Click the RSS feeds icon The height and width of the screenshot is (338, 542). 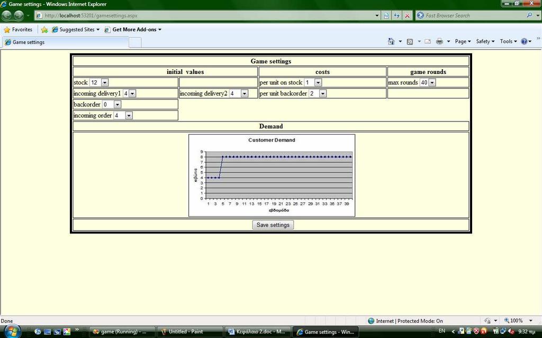410,42
